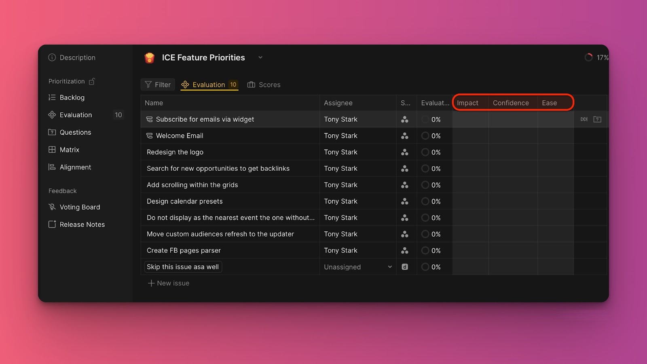The image size is (647, 364).
Task: Toggle the progress circle for Redesign the logo
Action: point(425,152)
